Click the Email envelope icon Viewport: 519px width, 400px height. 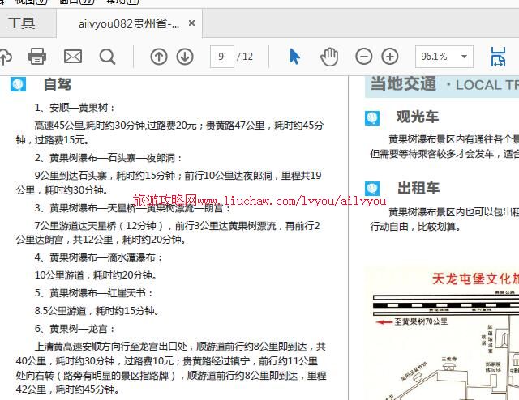(x=73, y=57)
